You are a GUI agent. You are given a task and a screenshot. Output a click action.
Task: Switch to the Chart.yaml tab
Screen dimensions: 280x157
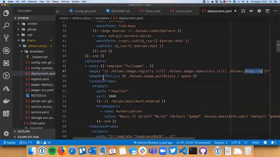point(150,11)
